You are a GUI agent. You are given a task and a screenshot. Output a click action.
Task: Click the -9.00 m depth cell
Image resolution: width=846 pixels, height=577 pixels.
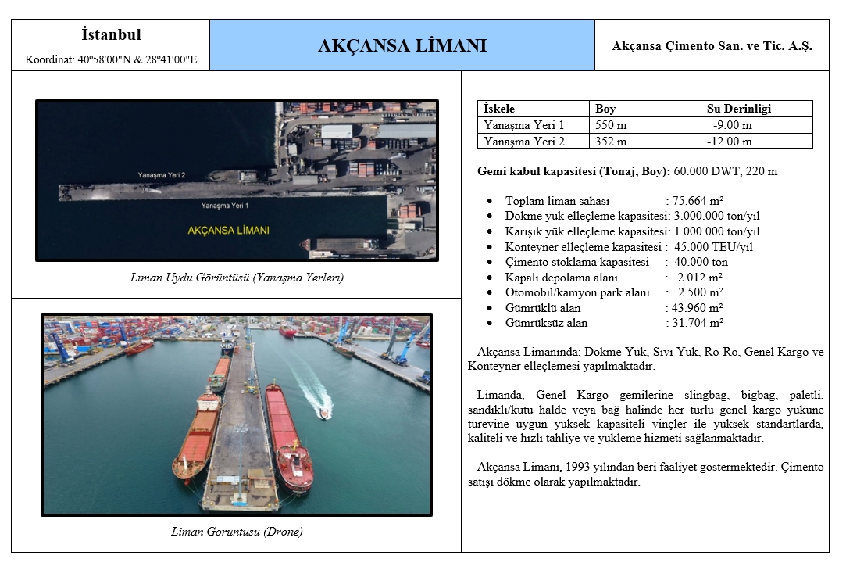pyautogui.click(x=757, y=125)
